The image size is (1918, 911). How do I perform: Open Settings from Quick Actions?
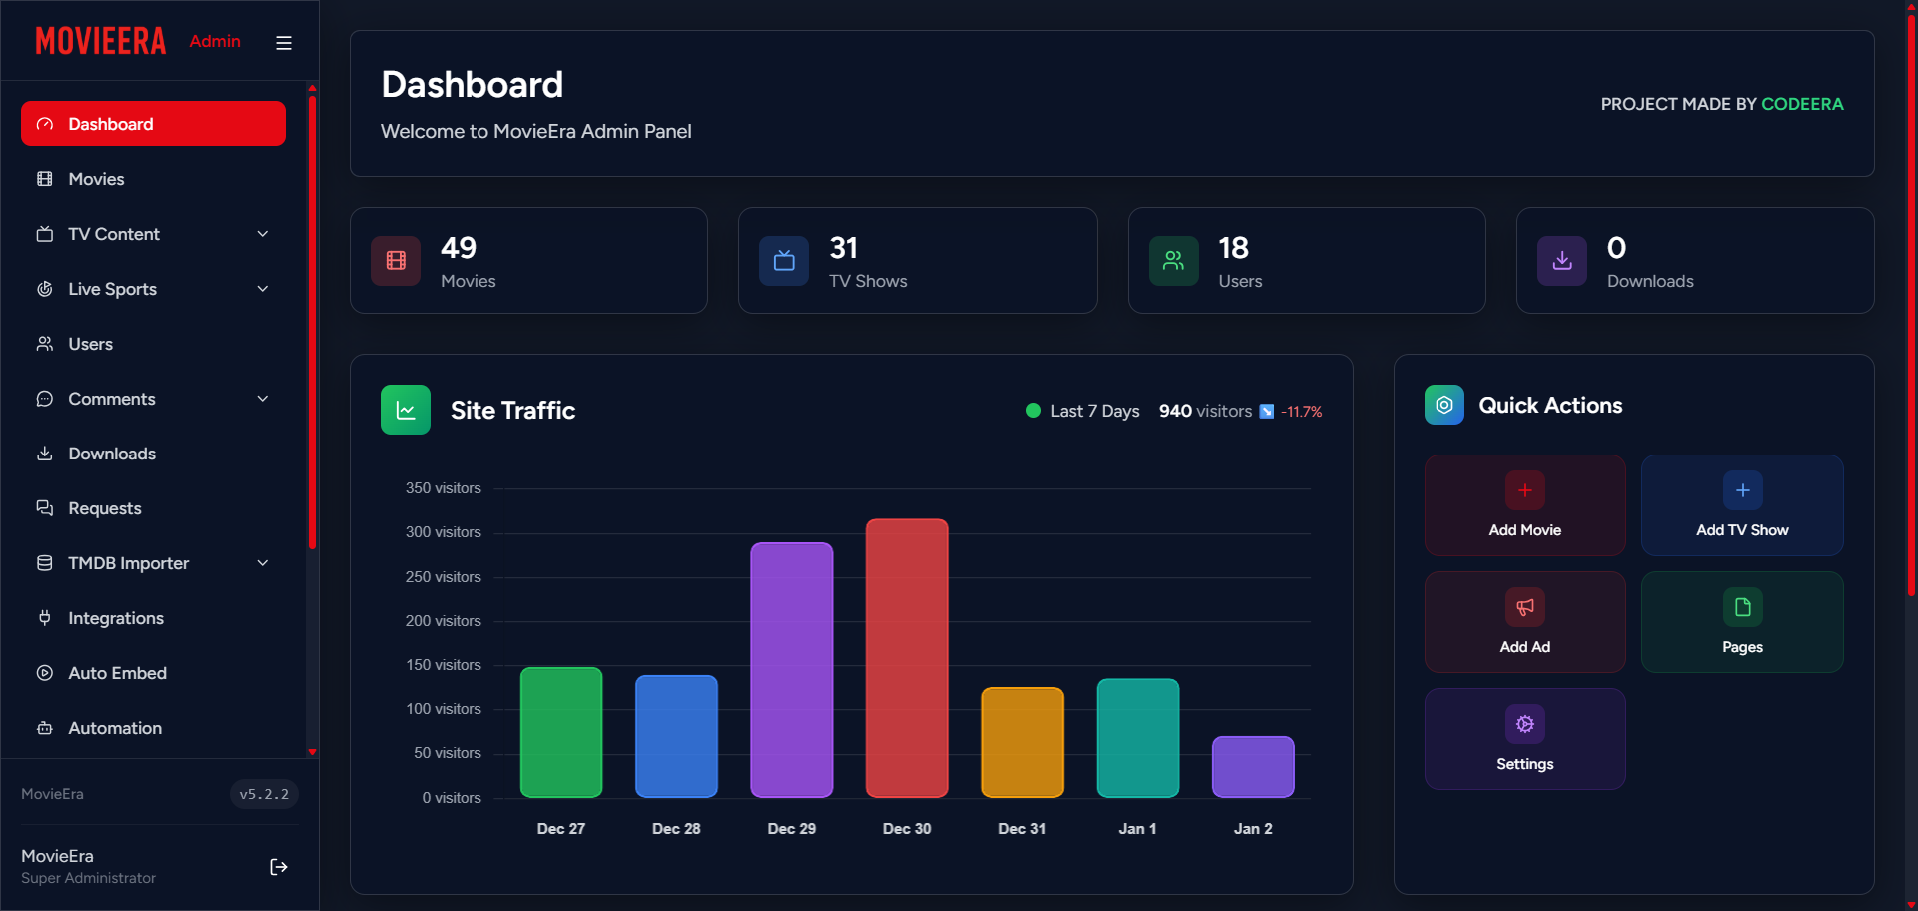(x=1524, y=739)
